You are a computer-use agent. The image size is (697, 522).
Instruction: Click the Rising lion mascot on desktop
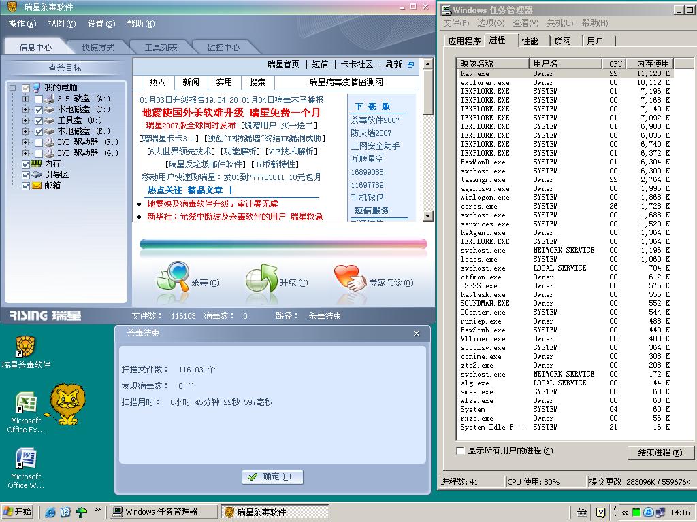67,404
